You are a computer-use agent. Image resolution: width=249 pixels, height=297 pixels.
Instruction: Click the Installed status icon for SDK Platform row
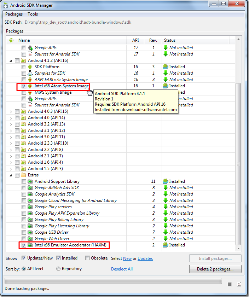tap(166, 67)
